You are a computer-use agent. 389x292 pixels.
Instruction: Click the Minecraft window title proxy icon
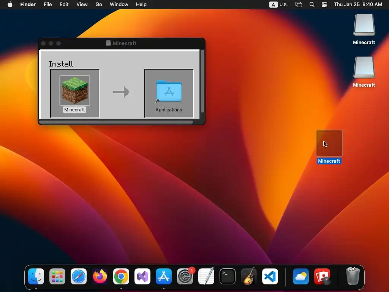tap(108, 43)
